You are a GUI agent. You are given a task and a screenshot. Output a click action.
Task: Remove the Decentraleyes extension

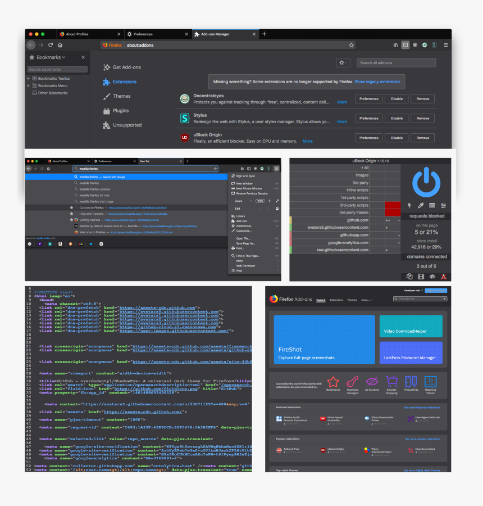point(423,99)
